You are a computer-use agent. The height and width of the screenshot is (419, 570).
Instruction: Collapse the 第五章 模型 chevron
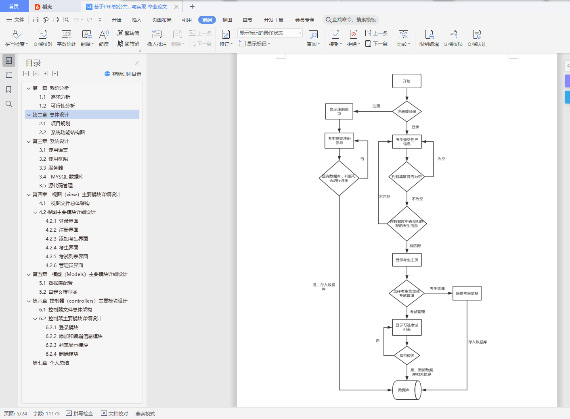pyautogui.click(x=29, y=274)
